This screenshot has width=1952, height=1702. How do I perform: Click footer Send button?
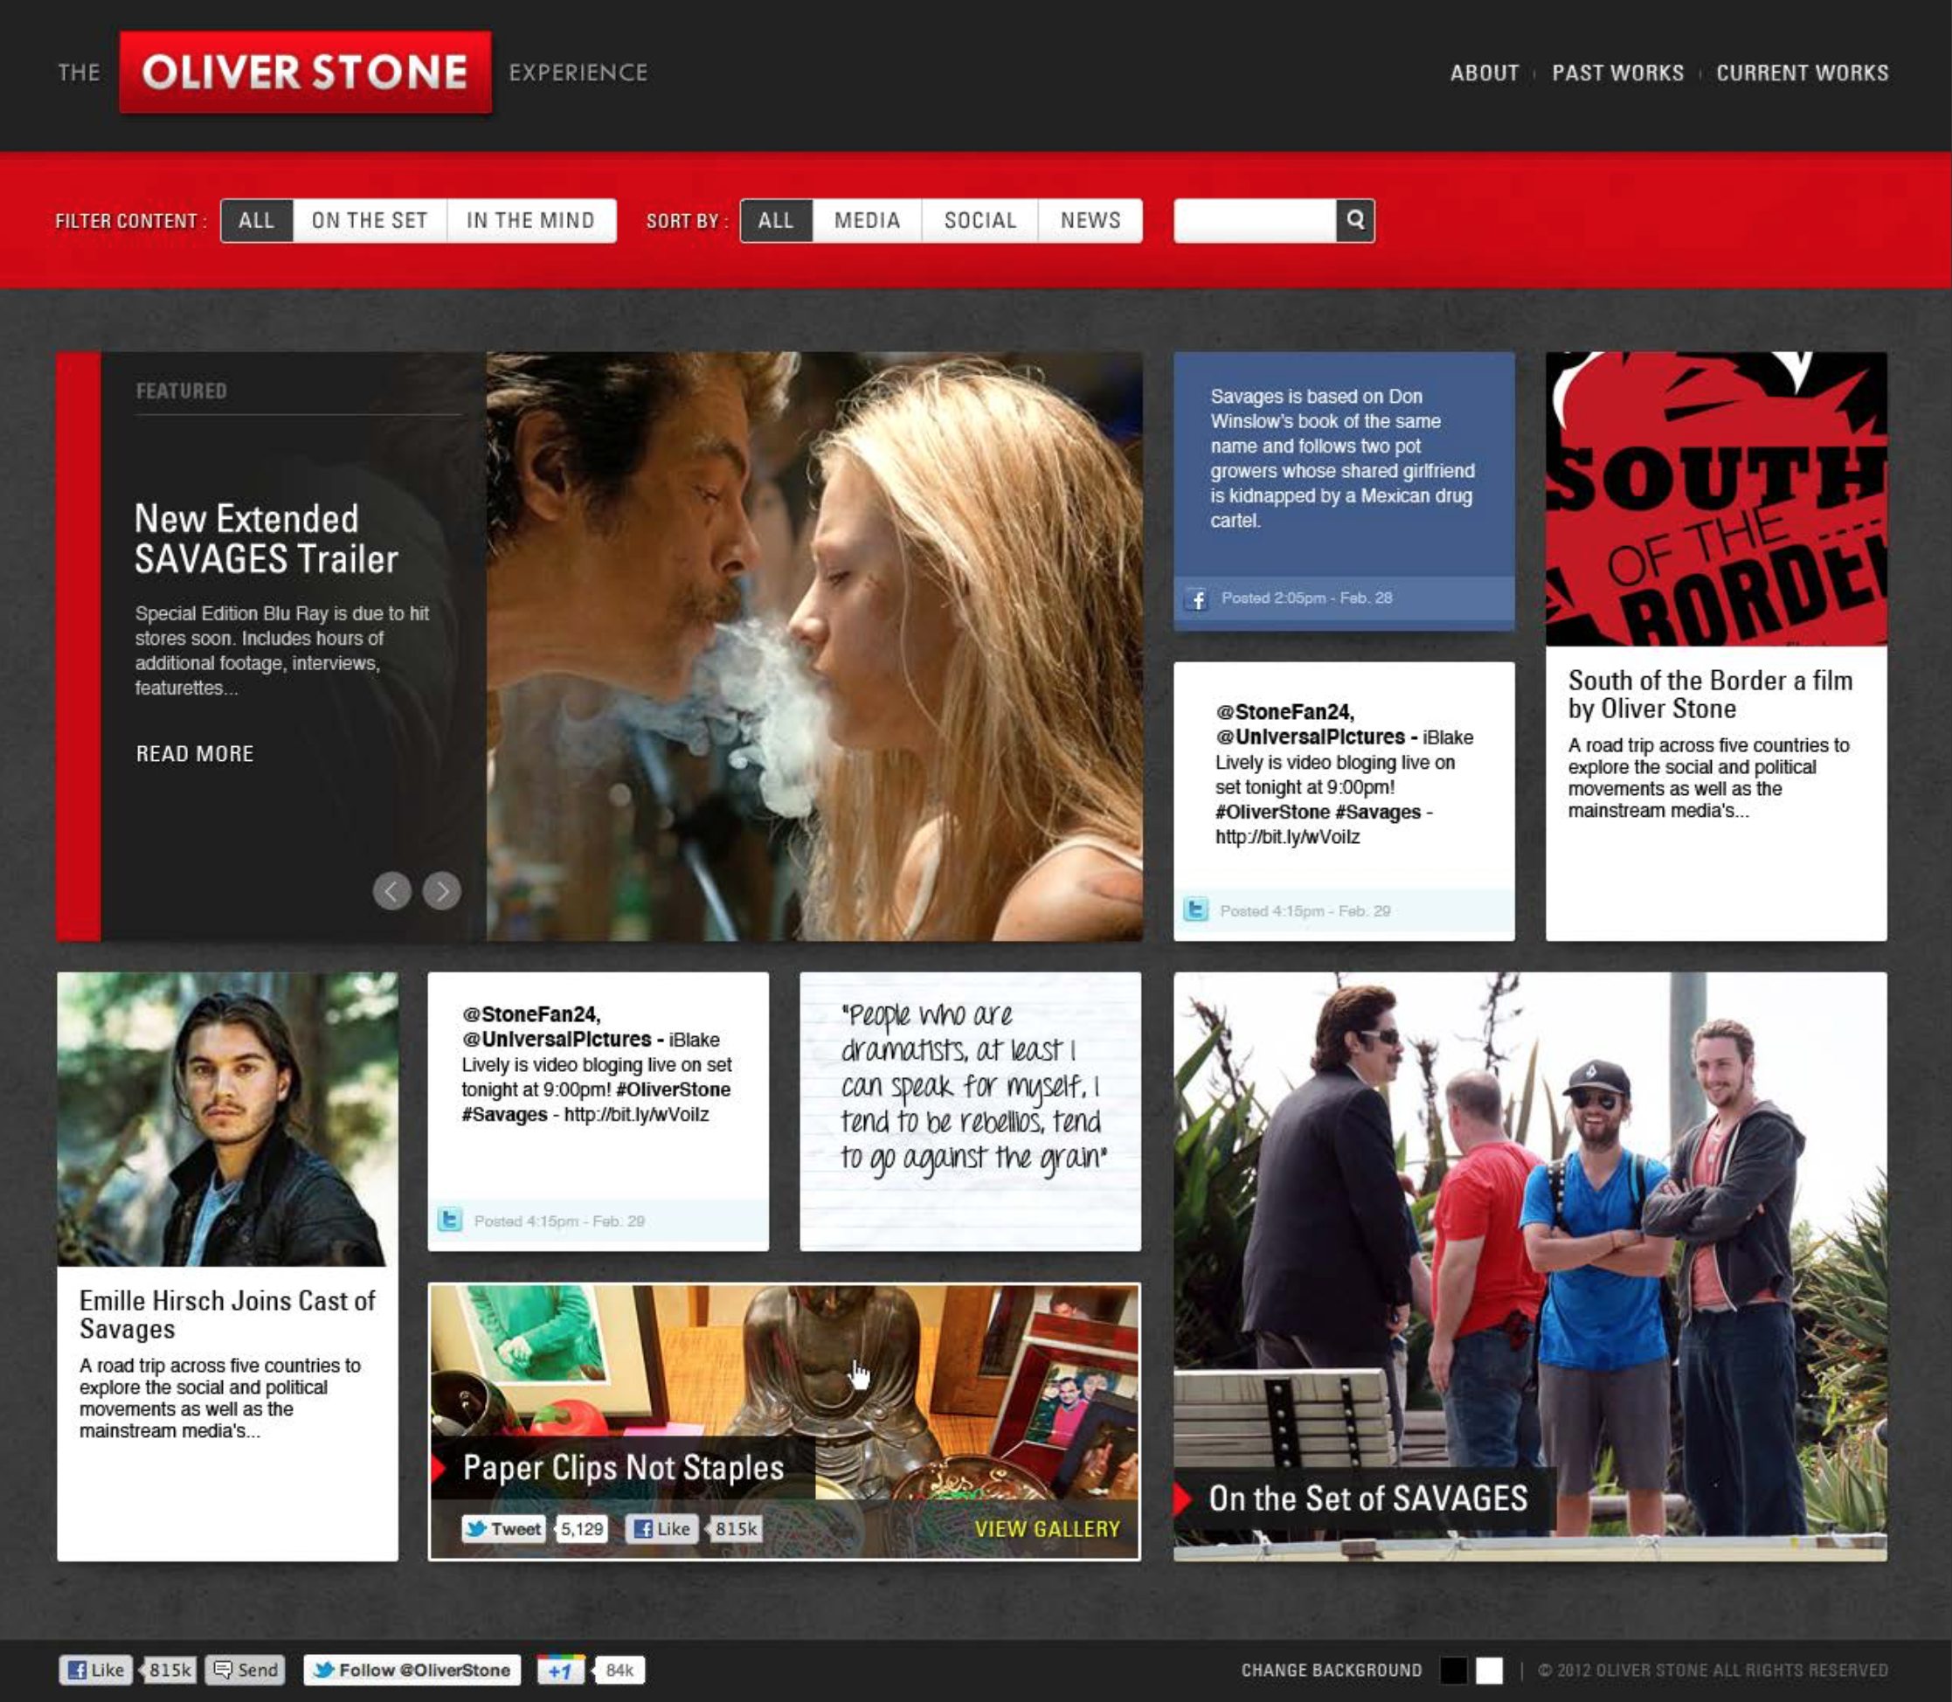click(246, 1670)
